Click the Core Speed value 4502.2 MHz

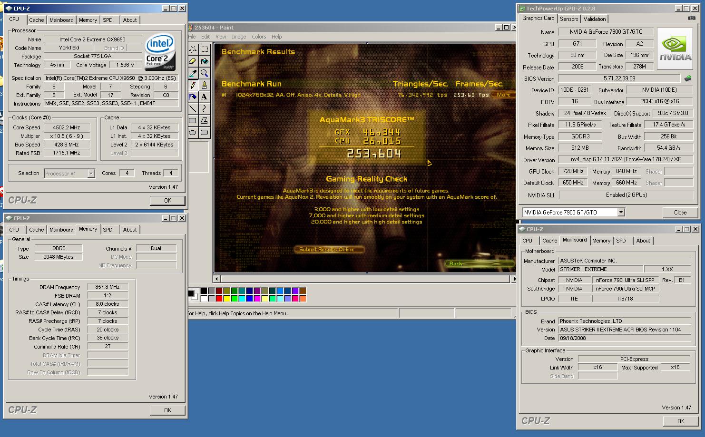(x=67, y=127)
